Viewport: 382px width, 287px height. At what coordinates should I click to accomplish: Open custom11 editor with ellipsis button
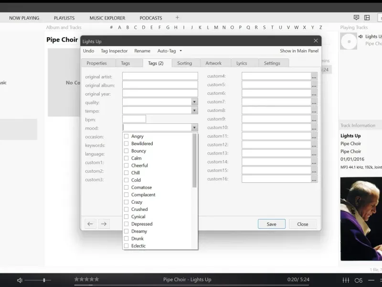pos(314,136)
